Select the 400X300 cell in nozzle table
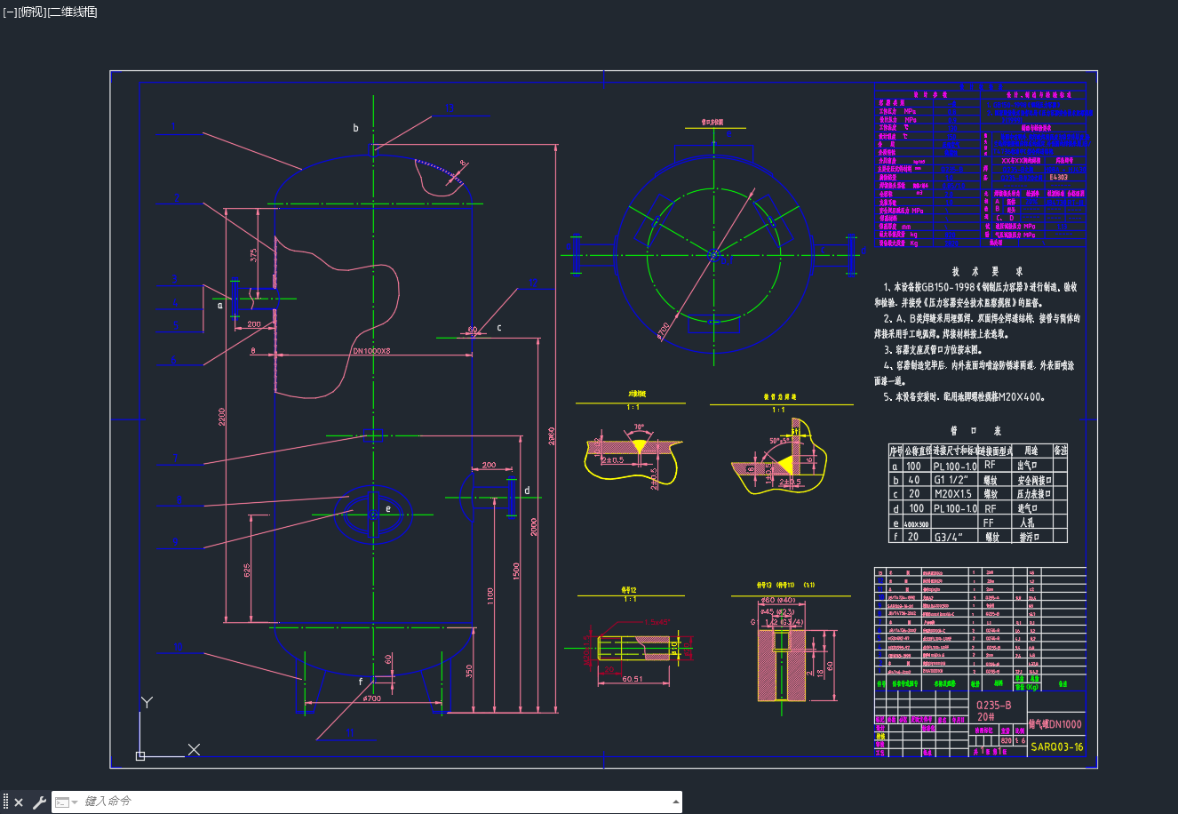Screen dimensions: 1178x814 coord(915,523)
